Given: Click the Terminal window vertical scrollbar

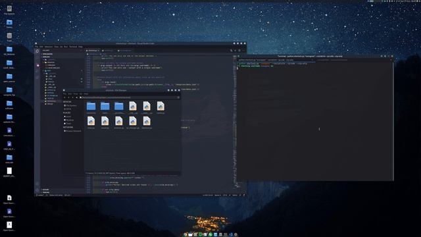Looking at the screenshot, I should tap(393, 121).
